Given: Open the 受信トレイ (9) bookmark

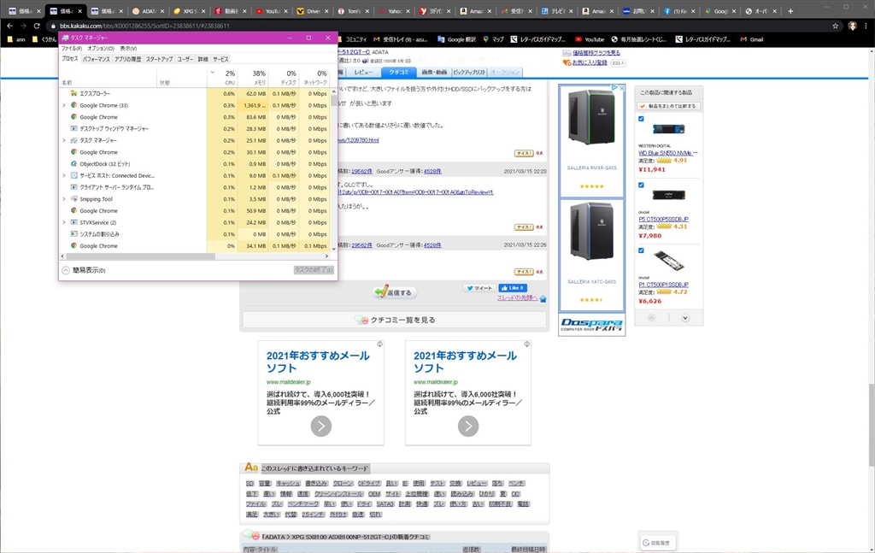Looking at the screenshot, I should pos(401,39).
